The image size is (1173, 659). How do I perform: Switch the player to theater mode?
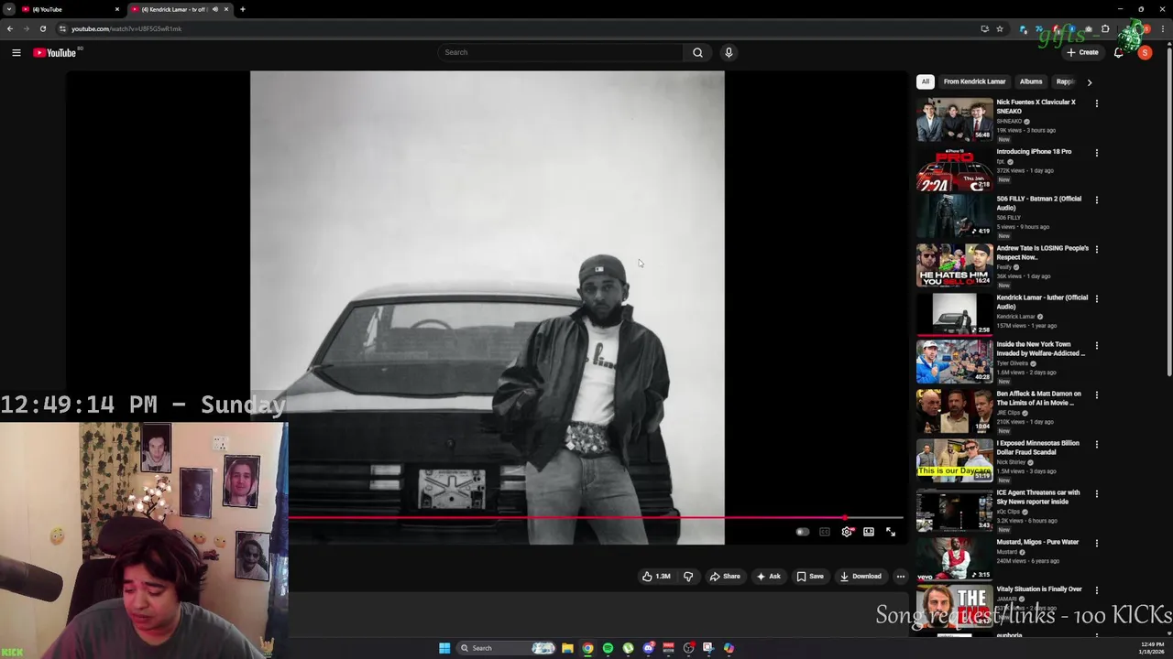tap(869, 532)
